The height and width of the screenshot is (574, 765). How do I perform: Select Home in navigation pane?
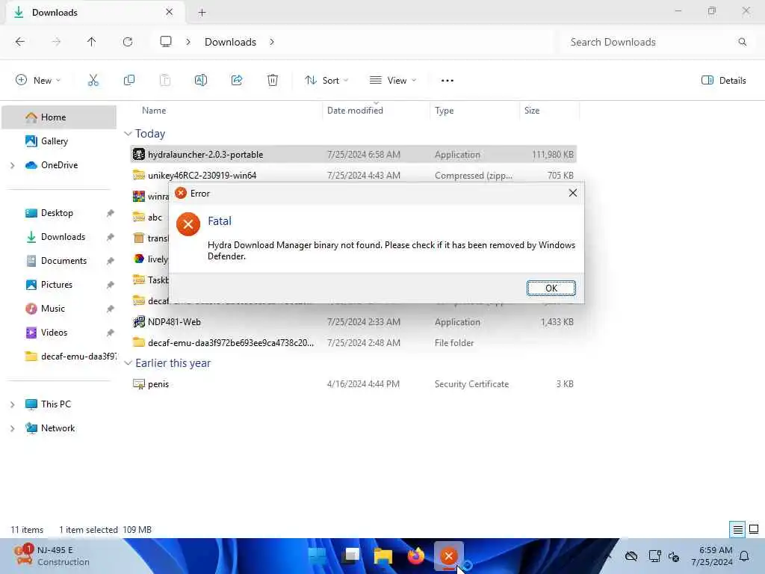(59, 117)
